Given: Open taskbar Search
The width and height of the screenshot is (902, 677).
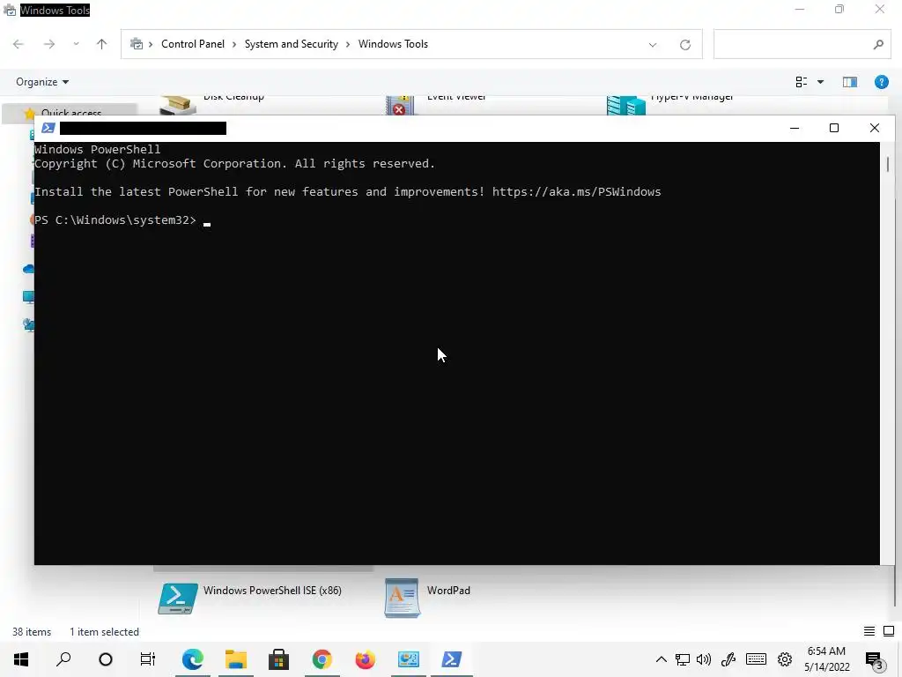Looking at the screenshot, I should pos(63,659).
